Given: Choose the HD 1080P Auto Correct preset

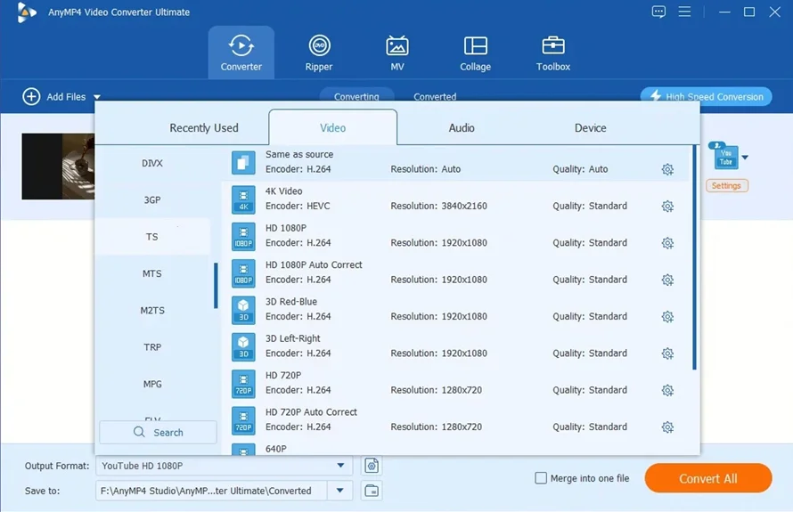Looking at the screenshot, I should [x=455, y=272].
